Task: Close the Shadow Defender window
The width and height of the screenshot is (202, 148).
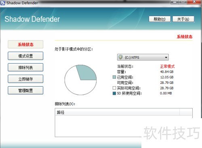Action: click(x=194, y=2)
